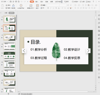Switch to the Animation (动画) tab
Screen dimensions: 100x95
click(51, 2)
